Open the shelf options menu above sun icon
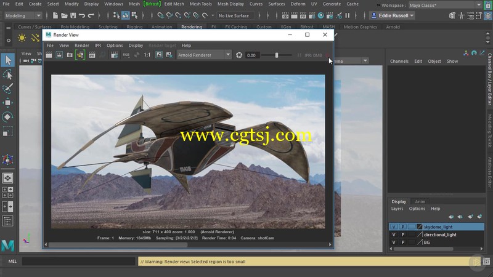The width and height of the screenshot is (493, 277). [x=9, y=28]
